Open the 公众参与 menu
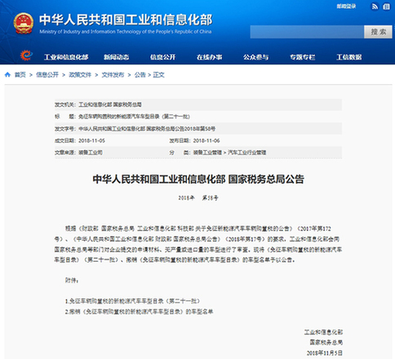395x359 pixels. coord(255,57)
